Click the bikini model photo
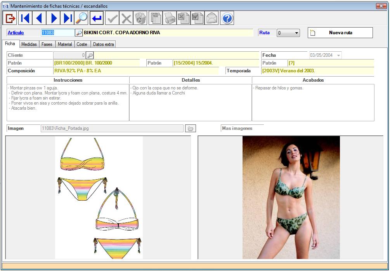The height and width of the screenshot is (271, 390). tap(291, 197)
